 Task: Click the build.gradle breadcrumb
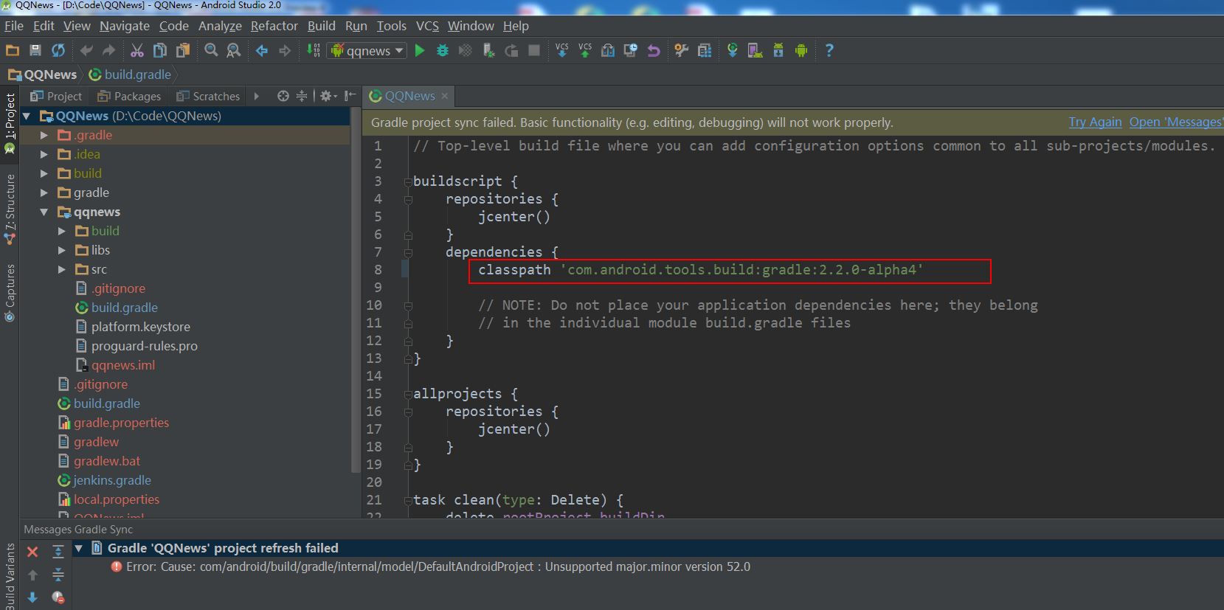tap(130, 74)
